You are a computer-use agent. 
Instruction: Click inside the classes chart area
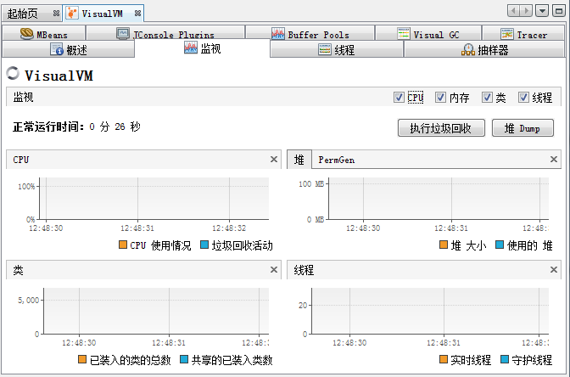[156, 311]
